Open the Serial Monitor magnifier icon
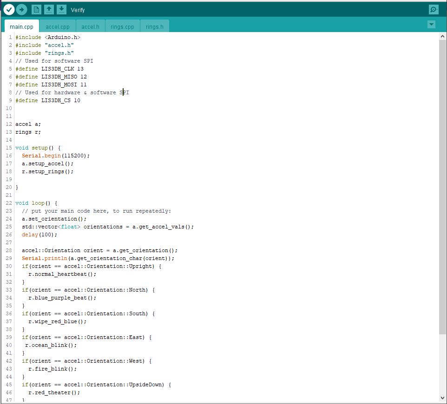 (434, 10)
